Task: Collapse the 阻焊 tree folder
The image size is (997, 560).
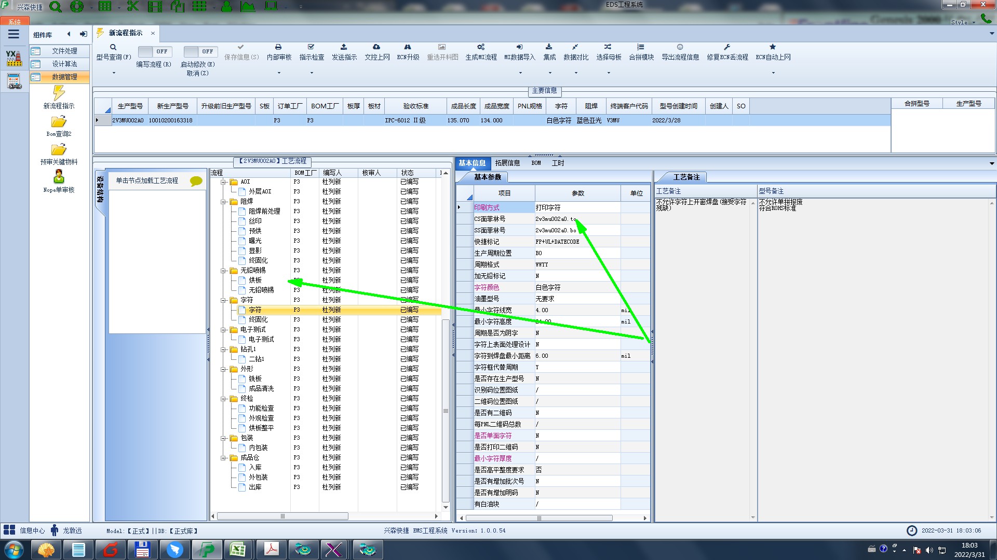Action: coord(224,202)
